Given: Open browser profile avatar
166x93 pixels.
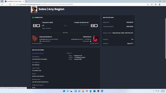Looking at the screenshot, I should pyautogui.click(x=160, y=4).
